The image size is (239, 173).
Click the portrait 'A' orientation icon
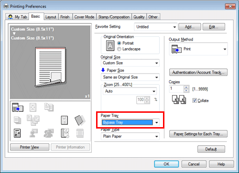(110, 46)
